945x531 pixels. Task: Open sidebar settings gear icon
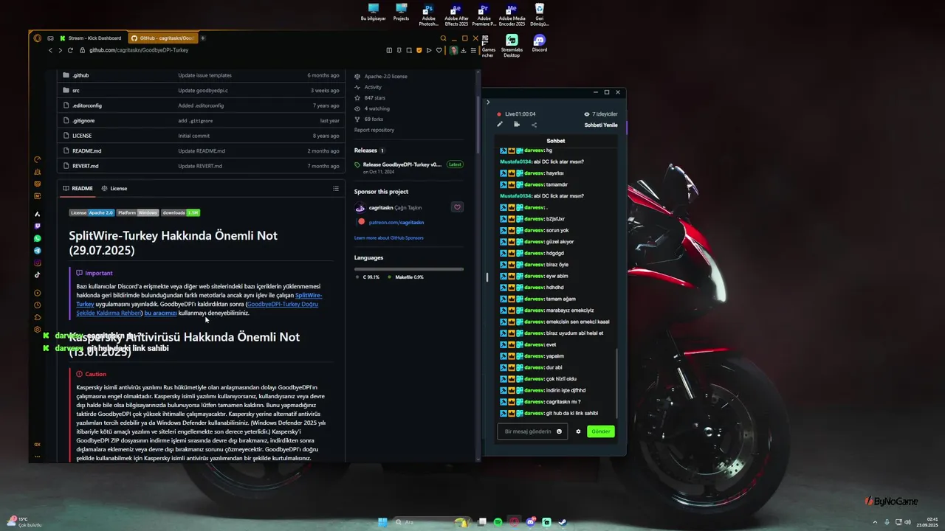38,330
